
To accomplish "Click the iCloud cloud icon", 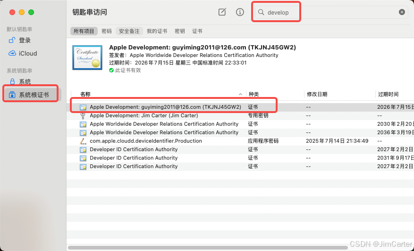I will [x=12, y=54].
